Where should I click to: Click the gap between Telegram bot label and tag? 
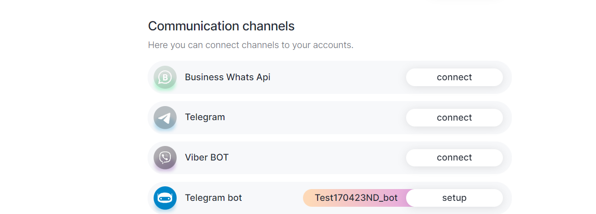[273, 198]
